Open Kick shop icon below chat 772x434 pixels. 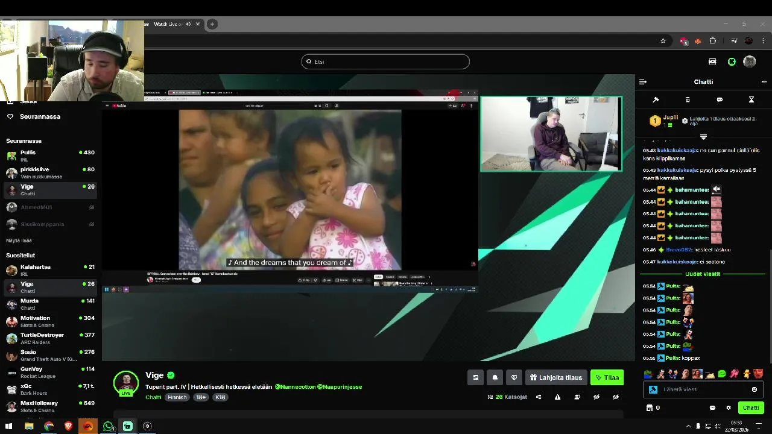pyautogui.click(x=650, y=408)
